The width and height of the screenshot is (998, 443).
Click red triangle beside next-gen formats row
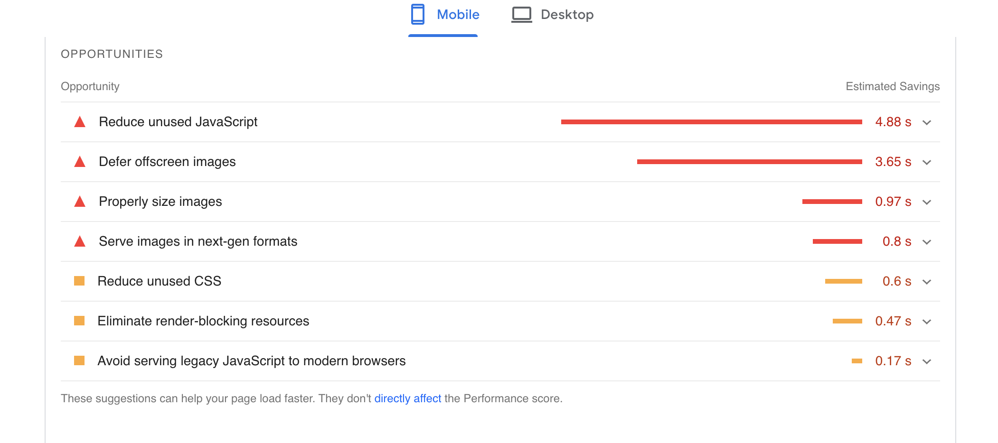tap(80, 242)
